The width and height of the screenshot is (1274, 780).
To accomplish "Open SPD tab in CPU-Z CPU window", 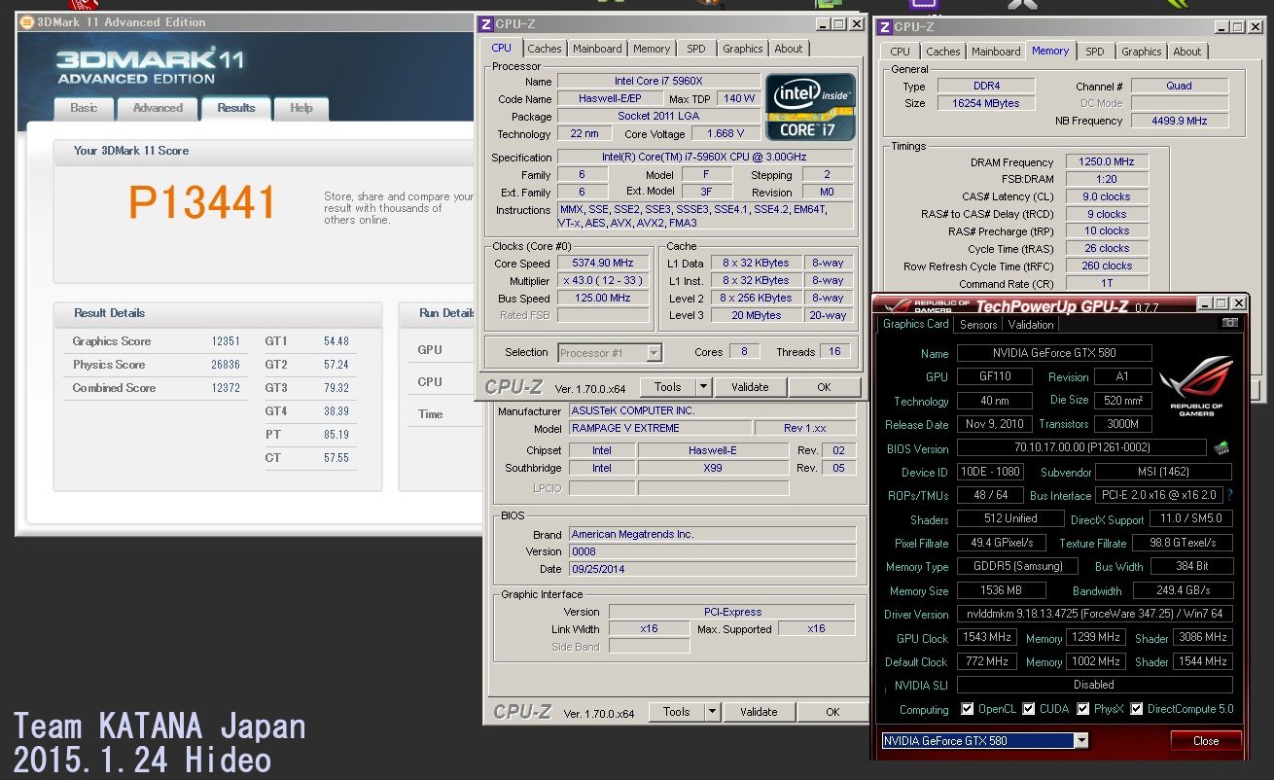I will [696, 49].
